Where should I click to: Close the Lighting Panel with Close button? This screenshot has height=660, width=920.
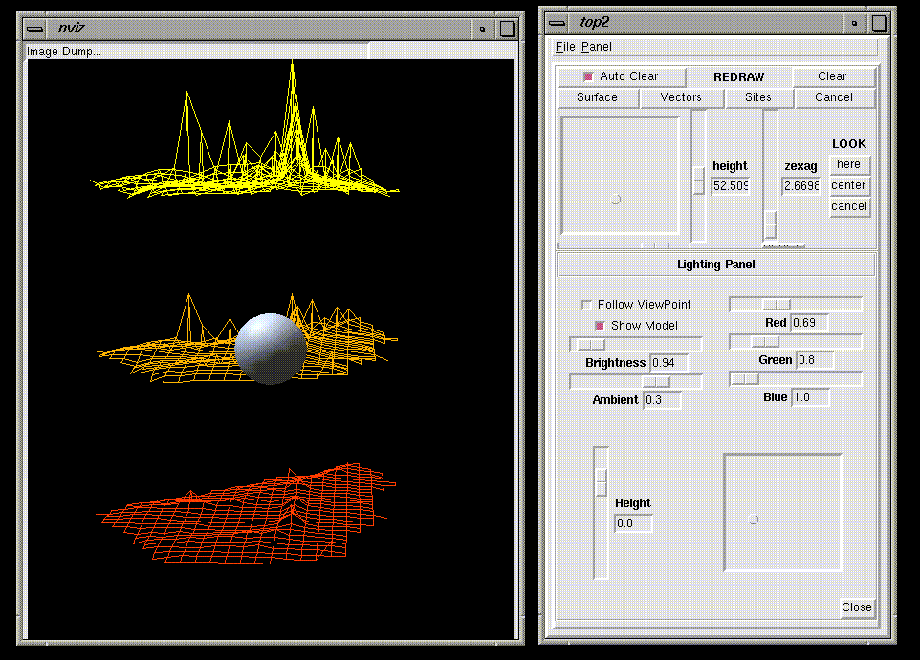click(856, 607)
